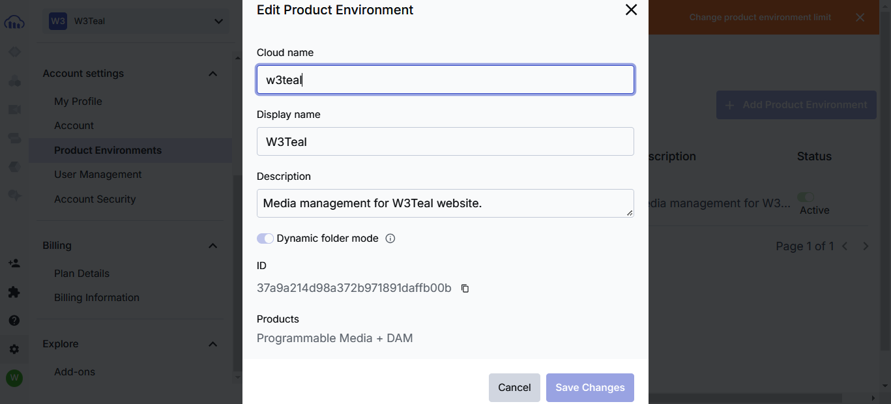Collapse the Billing section
Viewport: 891px width, 404px height.
(212, 246)
